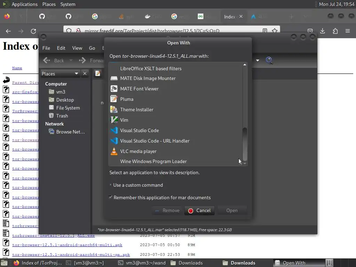The image size is (356, 267).
Task: Open File menu in file manager
Action: coord(46,48)
